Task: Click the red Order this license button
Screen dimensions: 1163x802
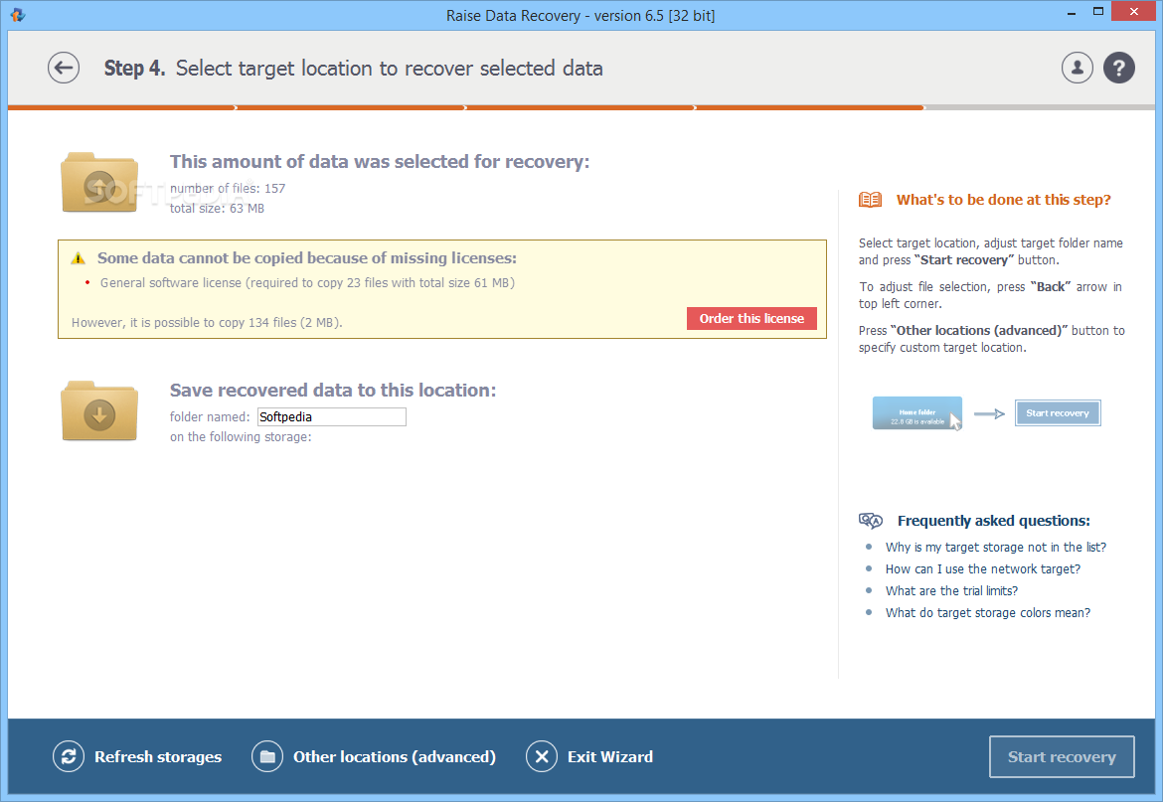Action: click(x=751, y=319)
